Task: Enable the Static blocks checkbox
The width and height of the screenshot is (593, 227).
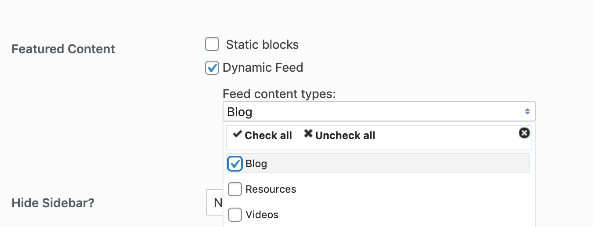Action: pos(212,44)
